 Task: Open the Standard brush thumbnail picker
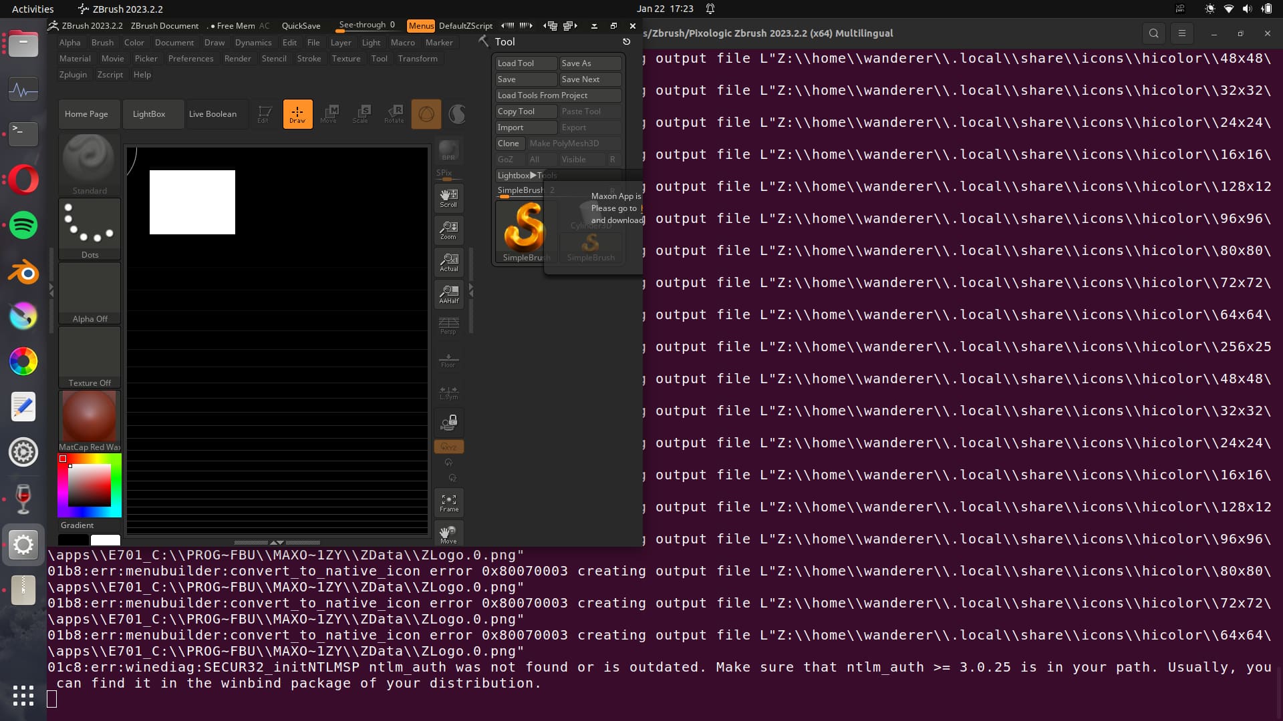coord(90,164)
